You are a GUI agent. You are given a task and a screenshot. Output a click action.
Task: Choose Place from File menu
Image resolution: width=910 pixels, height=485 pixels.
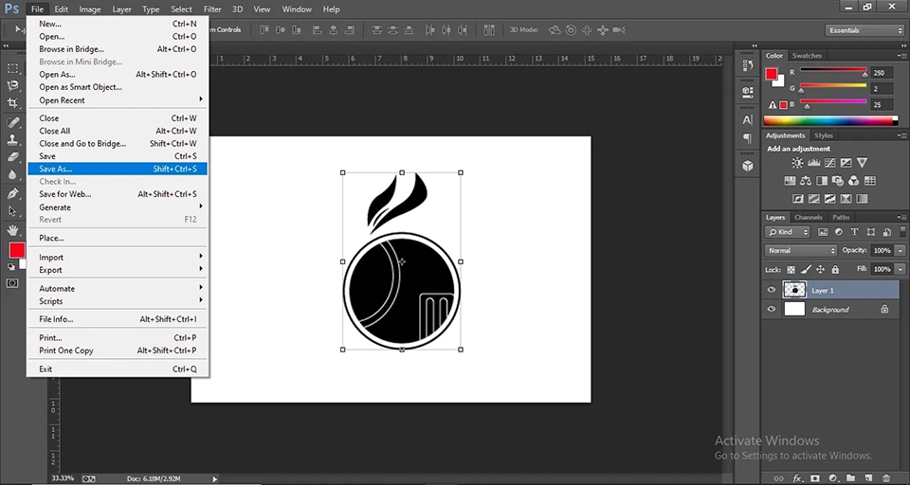point(118,238)
